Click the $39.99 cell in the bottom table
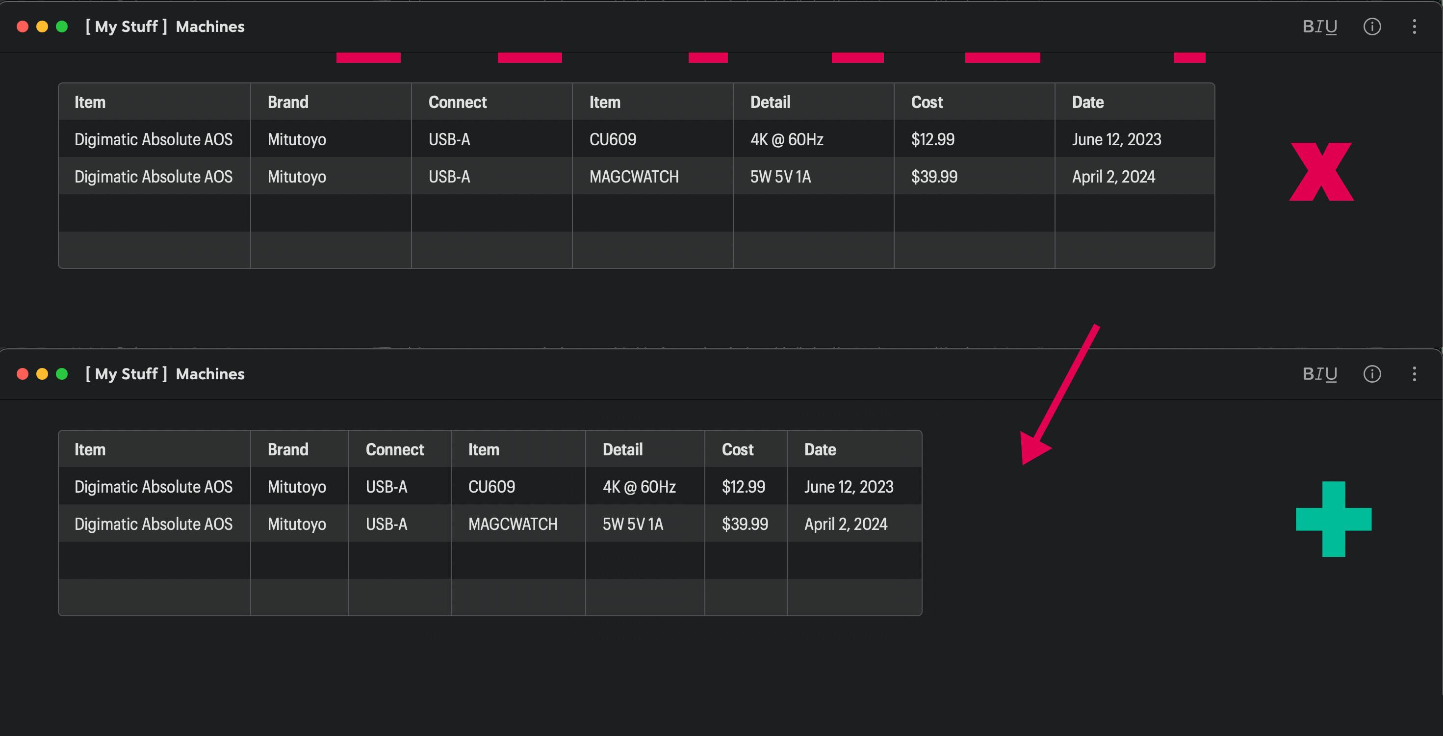Viewport: 1443px width, 736px height. [x=746, y=524]
